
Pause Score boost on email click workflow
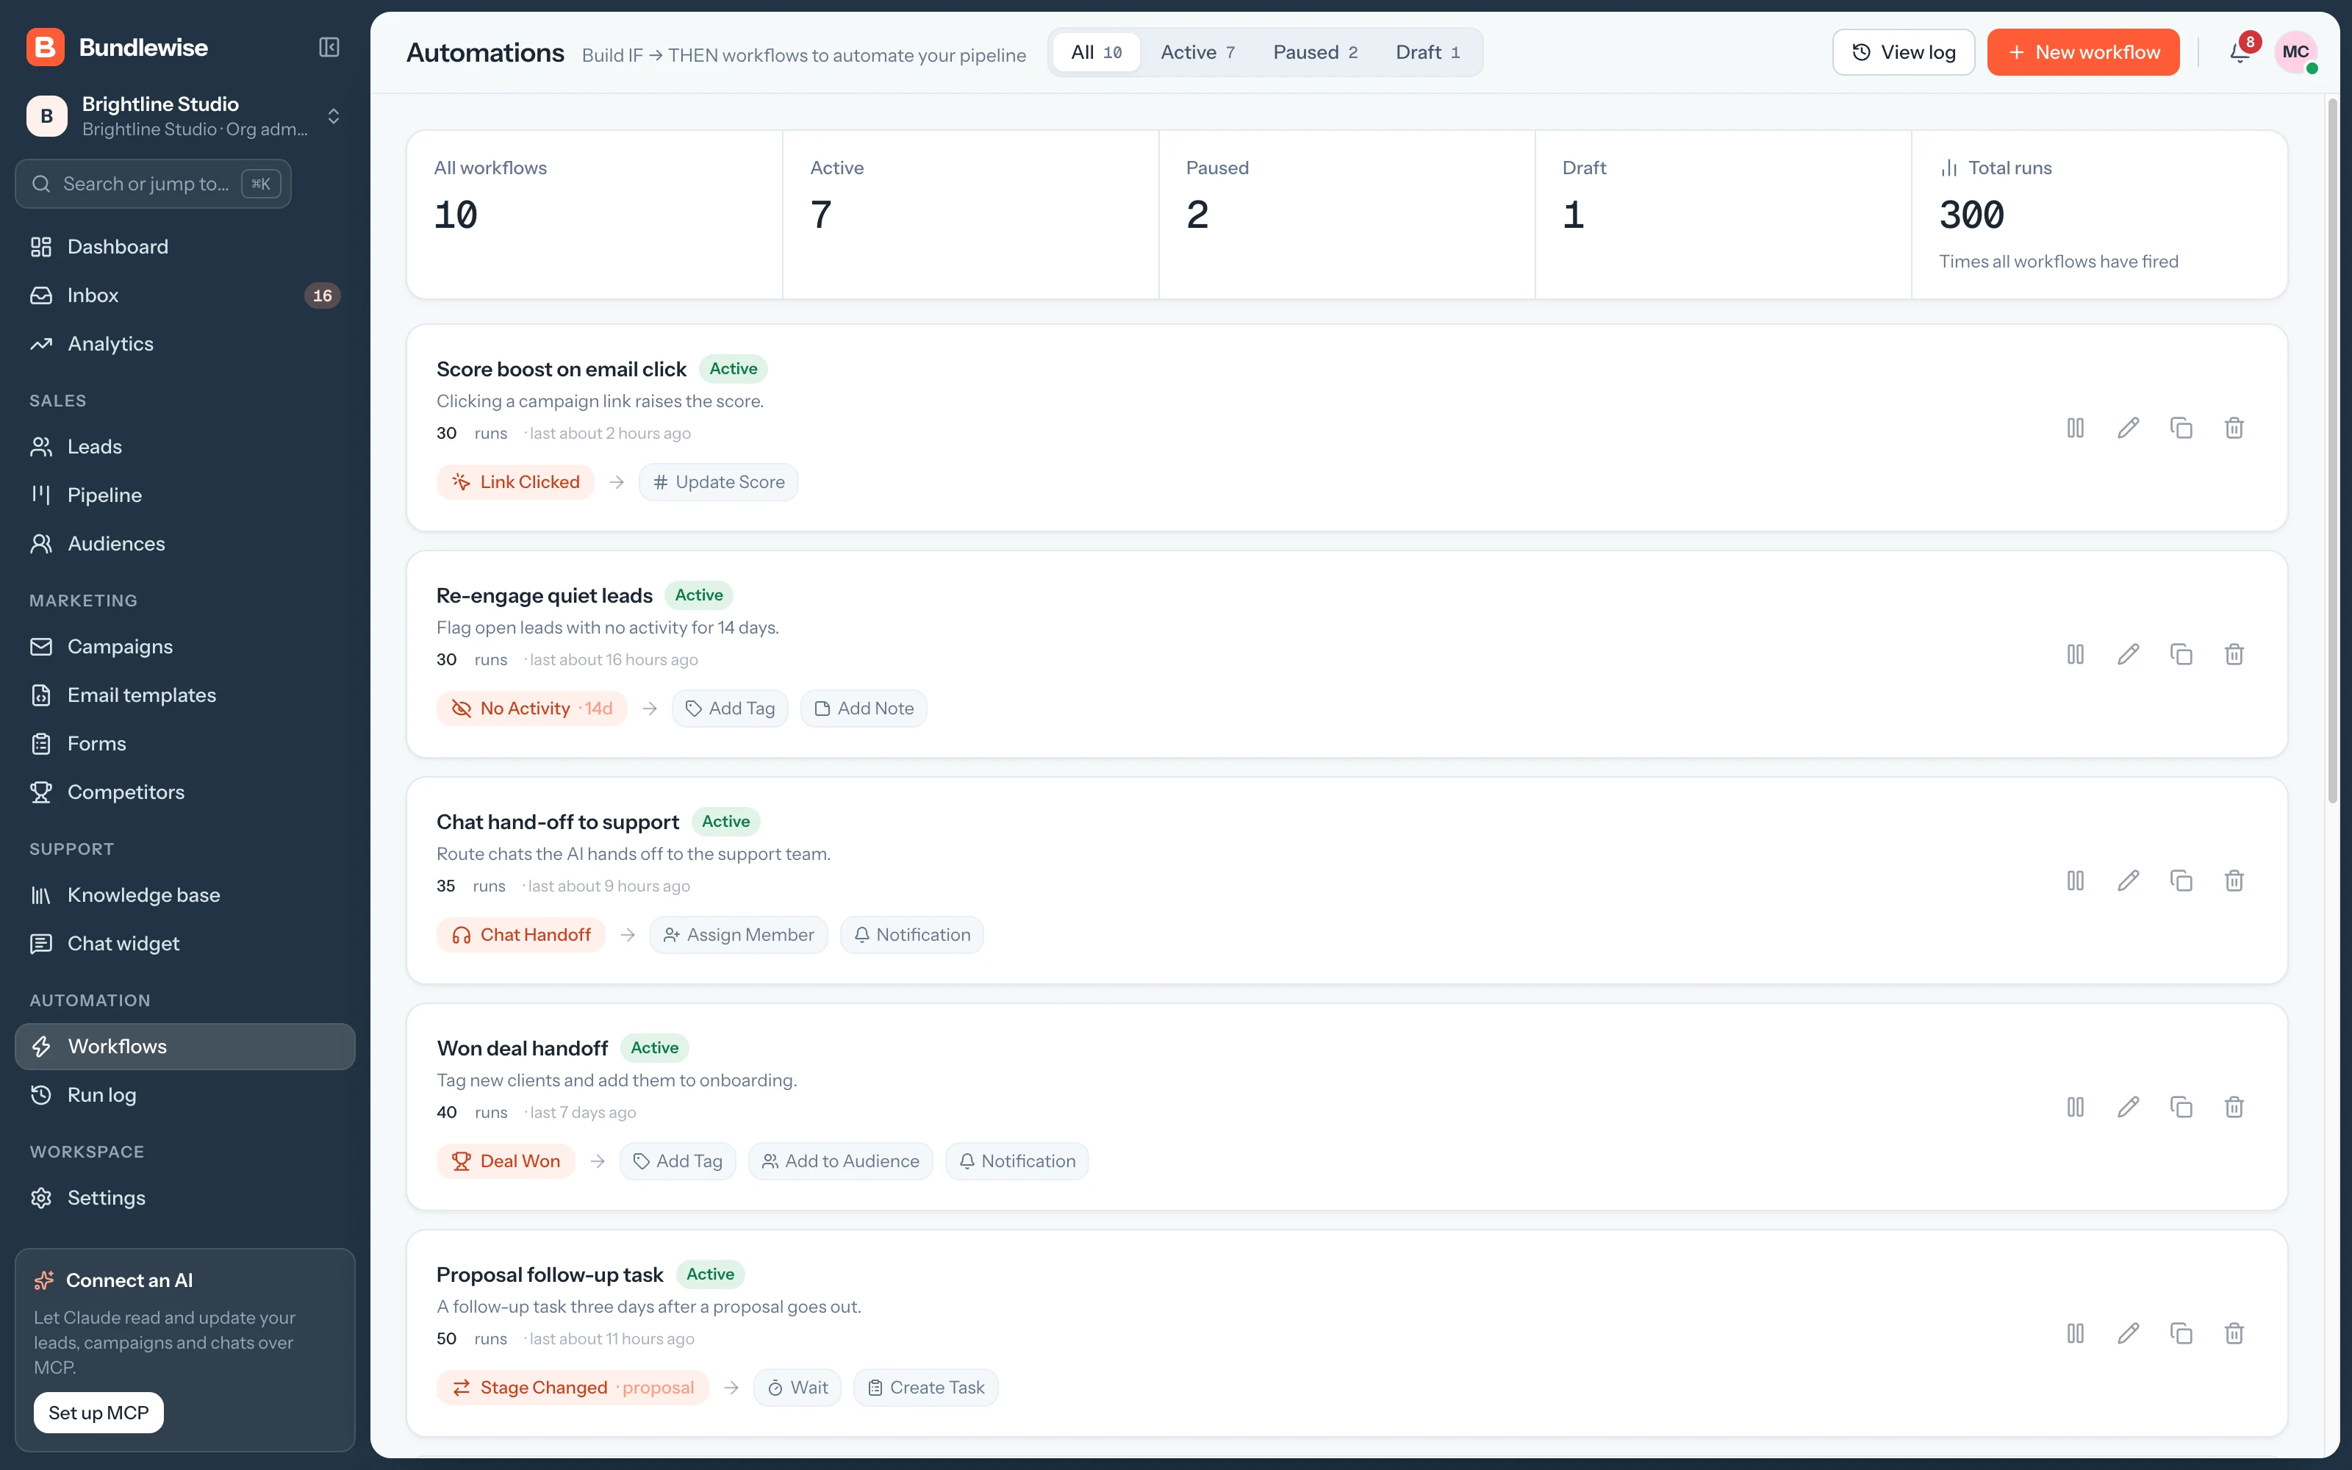pos(2075,428)
